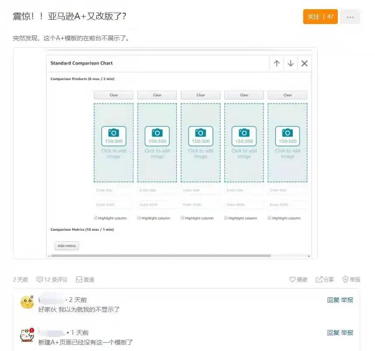
Task: Click the 邀请 envelope icon
Action: point(80,279)
